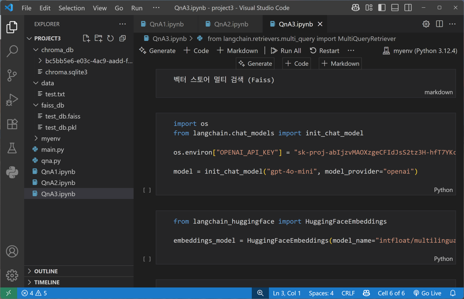Viewport: 464px width, 299px height.
Task: Start Go Live server
Action: 427,293
